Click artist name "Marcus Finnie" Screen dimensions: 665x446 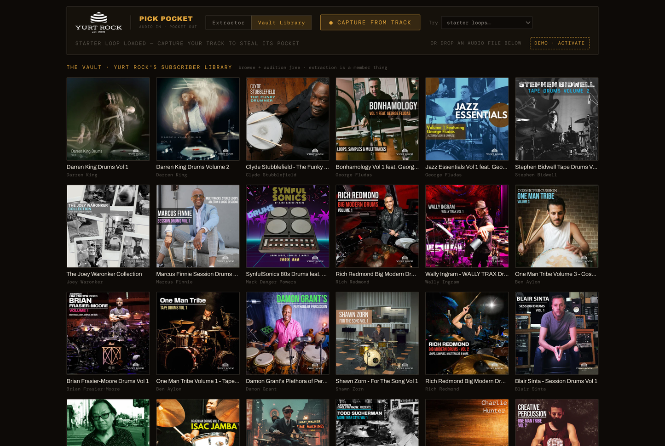pos(174,282)
